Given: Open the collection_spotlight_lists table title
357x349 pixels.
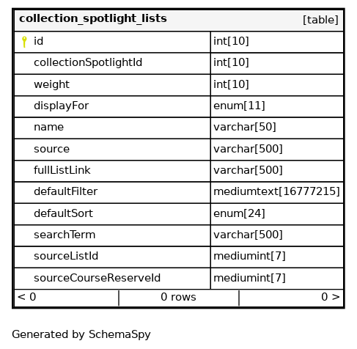Looking at the screenshot, I should (93, 19).
